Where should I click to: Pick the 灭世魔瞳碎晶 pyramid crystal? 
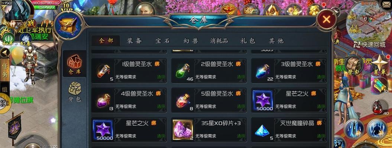tap(288, 129)
